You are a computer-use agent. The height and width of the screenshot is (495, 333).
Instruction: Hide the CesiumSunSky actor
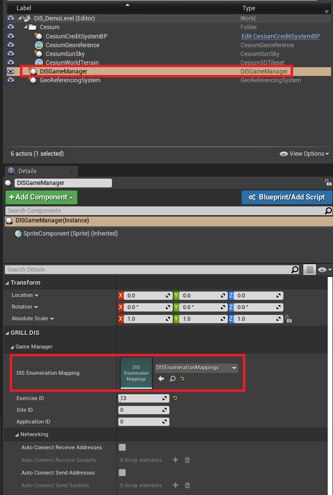11,54
